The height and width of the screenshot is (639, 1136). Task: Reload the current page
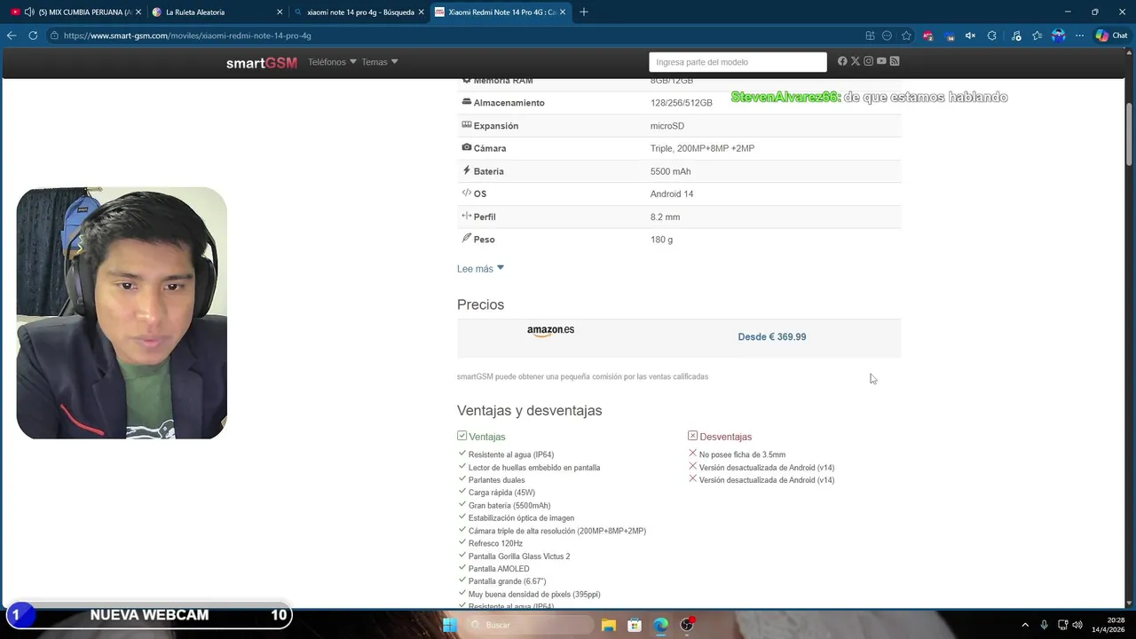click(33, 35)
